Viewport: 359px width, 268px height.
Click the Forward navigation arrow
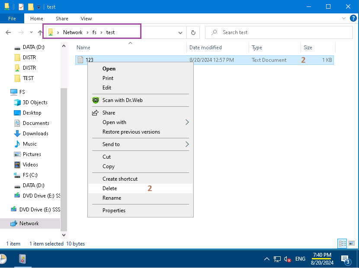click(x=21, y=32)
